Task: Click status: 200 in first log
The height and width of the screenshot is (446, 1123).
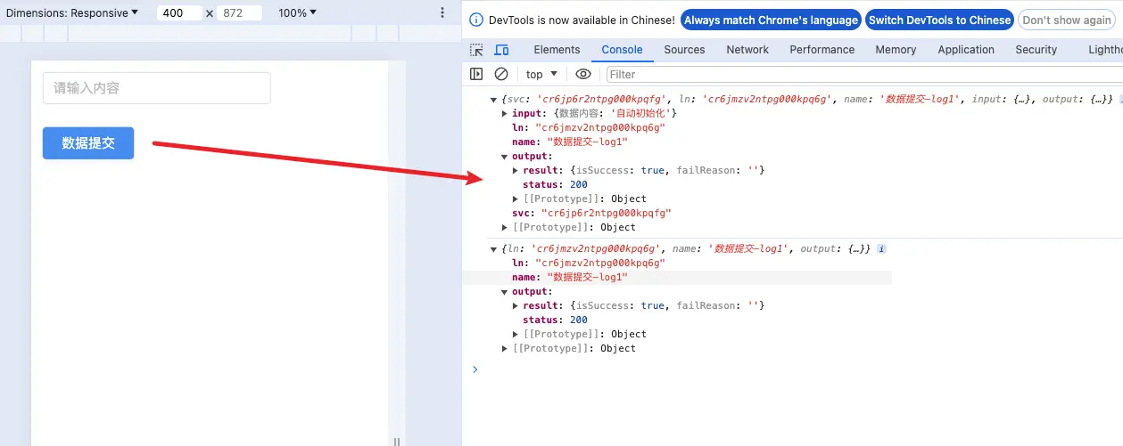Action: point(555,184)
